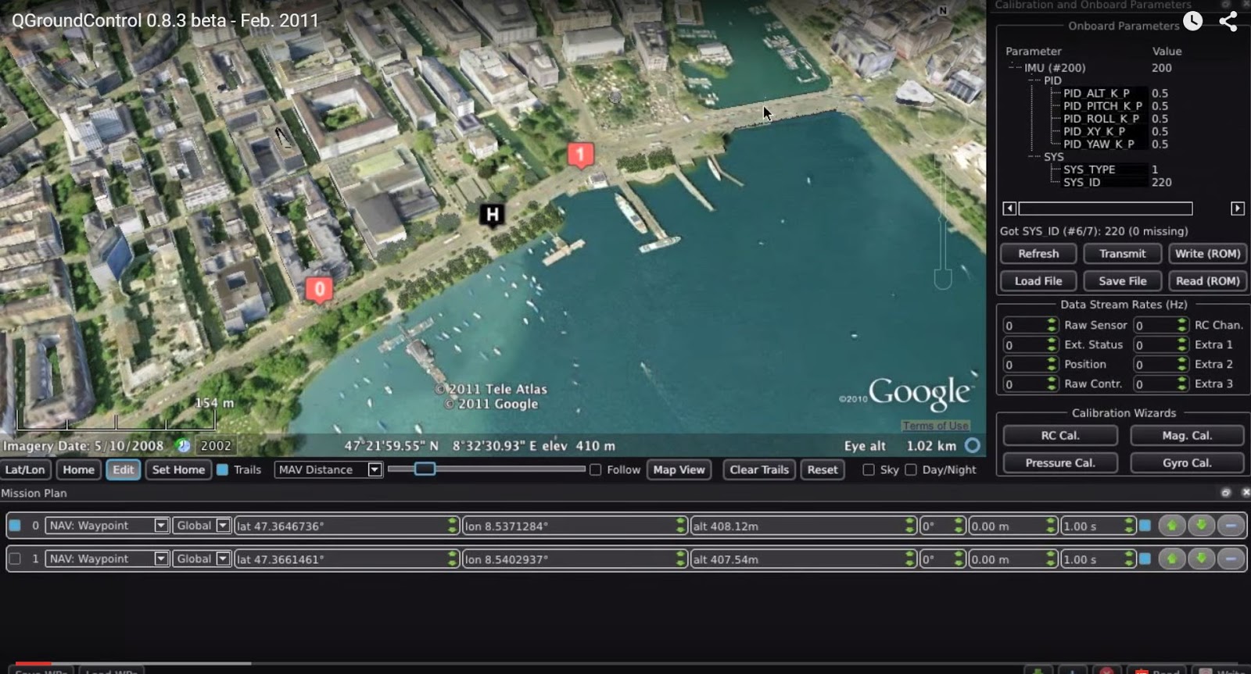
Task: Click the Watch Later clock icon
Action: pos(1192,21)
